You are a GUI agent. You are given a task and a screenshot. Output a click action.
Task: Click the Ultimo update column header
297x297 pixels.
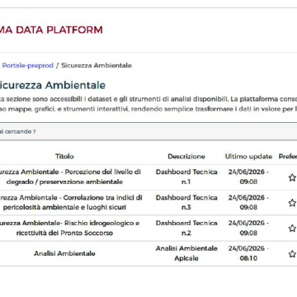pyautogui.click(x=248, y=157)
